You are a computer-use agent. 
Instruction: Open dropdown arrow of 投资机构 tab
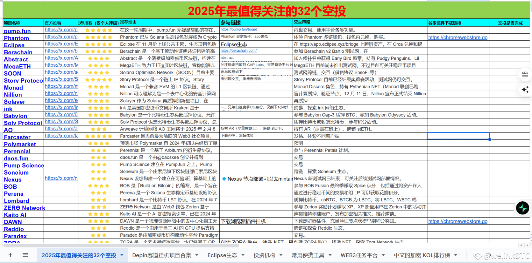[x=281, y=255]
